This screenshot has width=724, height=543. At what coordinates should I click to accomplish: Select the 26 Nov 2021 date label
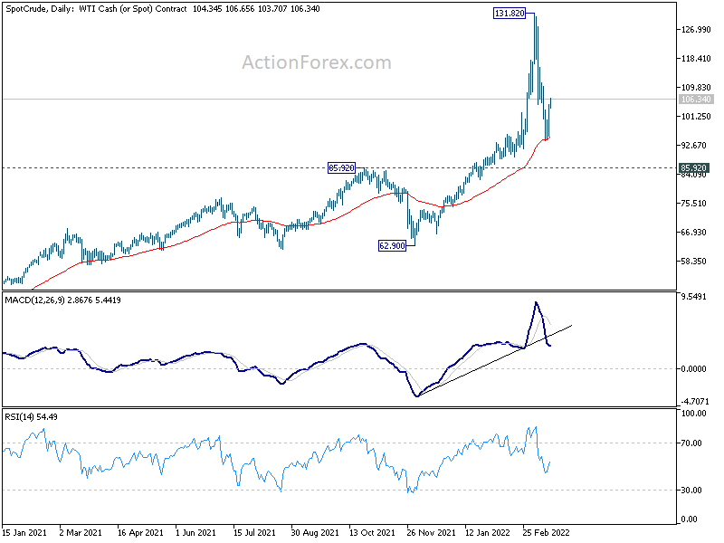point(431,532)
